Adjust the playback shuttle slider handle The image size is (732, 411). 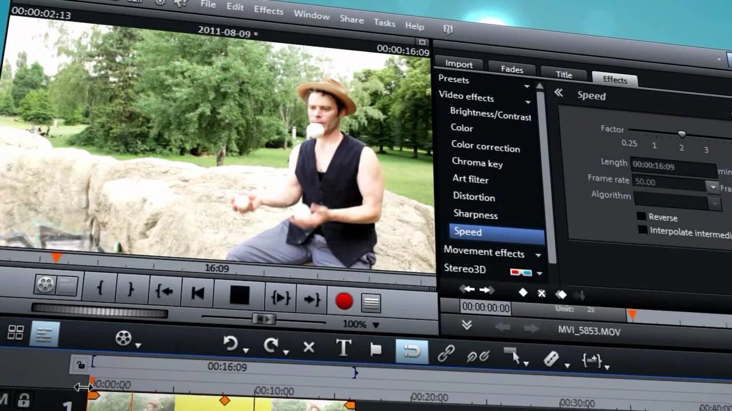click(x=263, y=319)
